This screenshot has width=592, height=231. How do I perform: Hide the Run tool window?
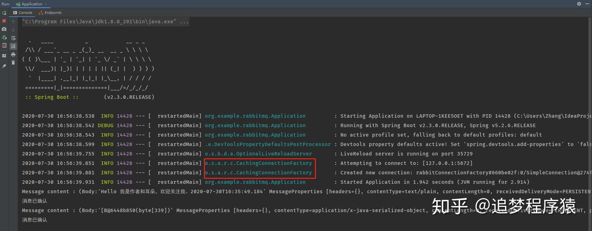tap(587, 4)
